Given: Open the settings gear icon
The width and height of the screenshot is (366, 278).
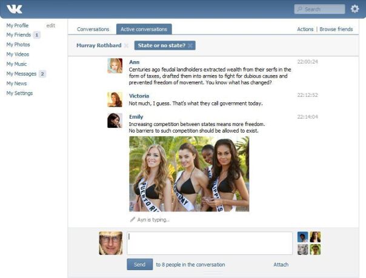Looking at the screenshot, I should tap(354, 9).
